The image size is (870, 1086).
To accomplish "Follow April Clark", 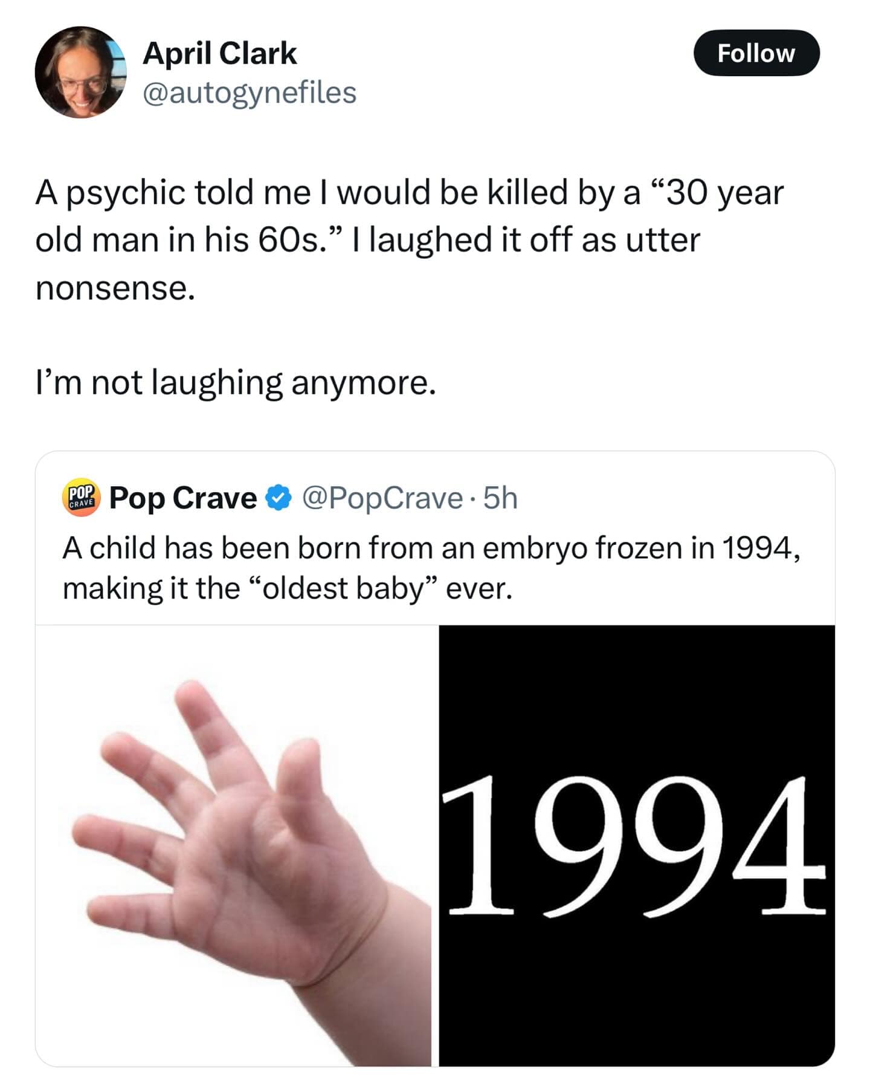I will [756, 53].
